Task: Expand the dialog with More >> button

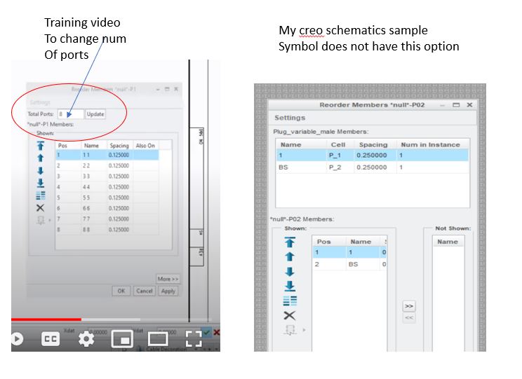Action: point(168,278)
